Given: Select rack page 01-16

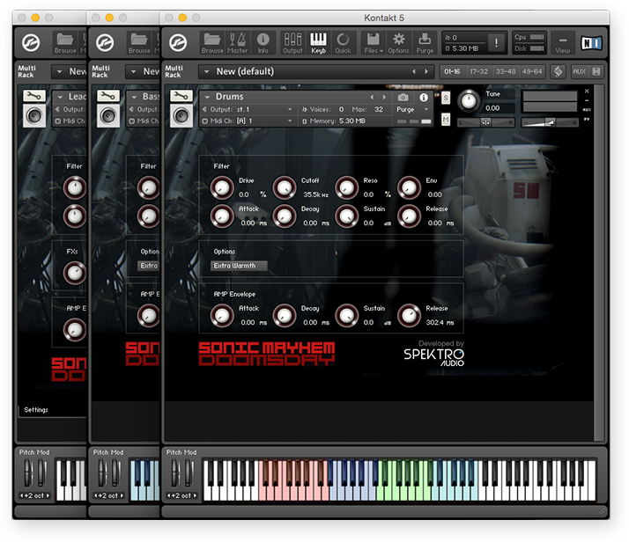Looking at the screenshot, I should (x=452, y=71).
